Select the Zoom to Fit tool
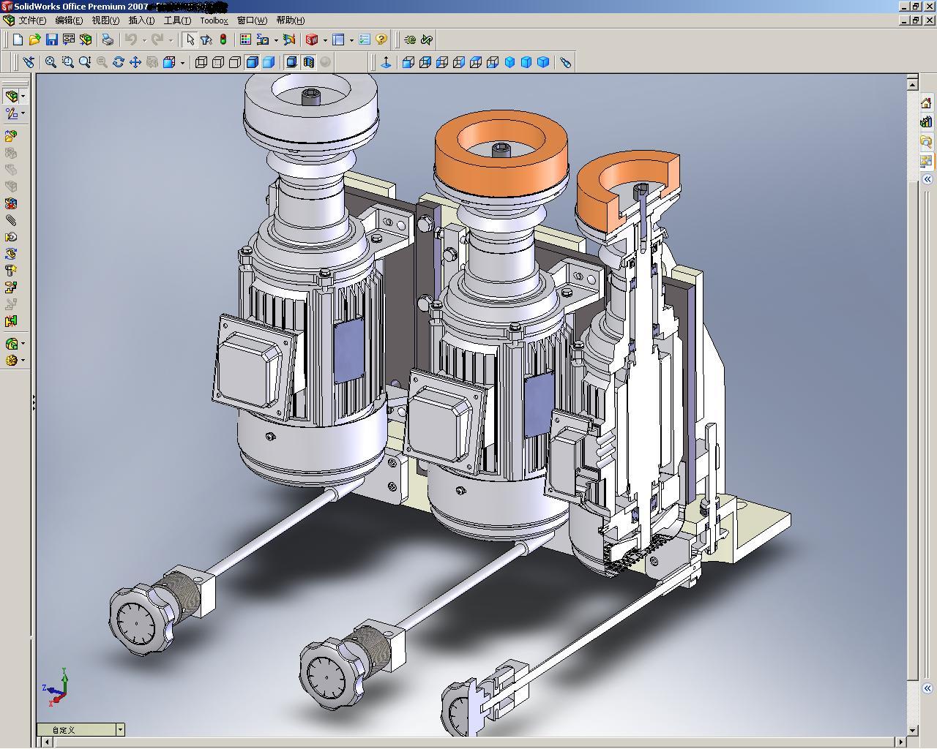Viewport: 937px width, 749px height. [x=51, y=62]
